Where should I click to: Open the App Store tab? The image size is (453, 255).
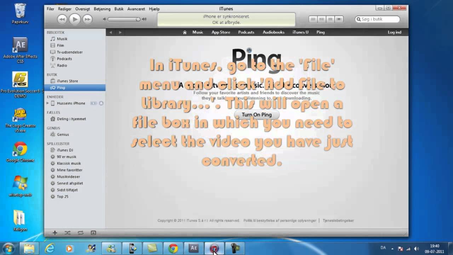(221, 32)
